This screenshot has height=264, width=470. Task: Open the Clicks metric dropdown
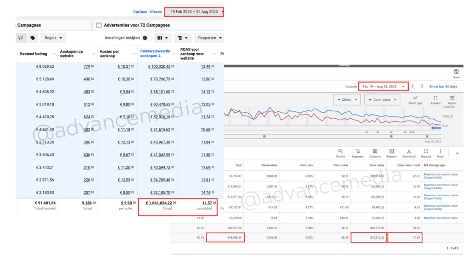tap(347, 99)
